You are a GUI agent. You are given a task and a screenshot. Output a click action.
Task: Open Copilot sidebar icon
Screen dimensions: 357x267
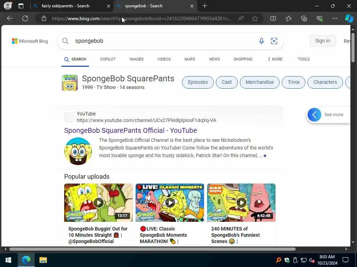click(x=349, y=19)
